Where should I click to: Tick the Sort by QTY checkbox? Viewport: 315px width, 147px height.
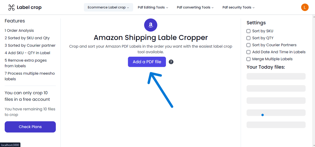[248, 38]
